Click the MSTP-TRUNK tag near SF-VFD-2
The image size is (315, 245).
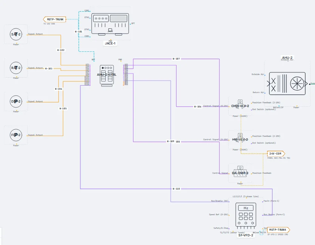click(x=278, y=230)
